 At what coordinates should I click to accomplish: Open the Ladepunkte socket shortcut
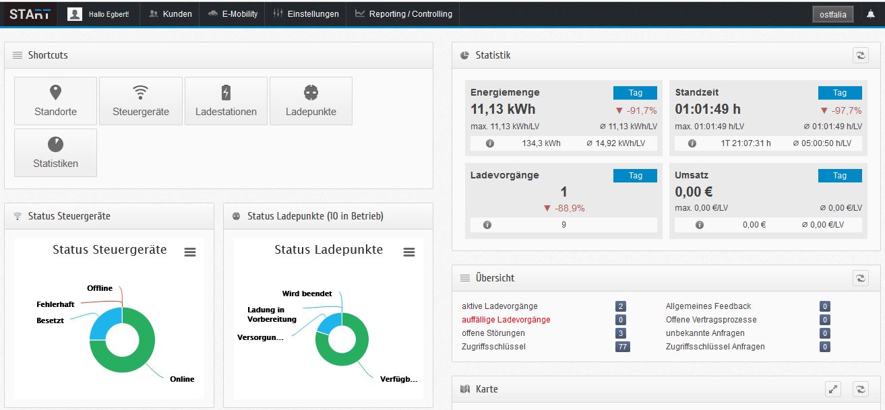(x=311, y=101)
